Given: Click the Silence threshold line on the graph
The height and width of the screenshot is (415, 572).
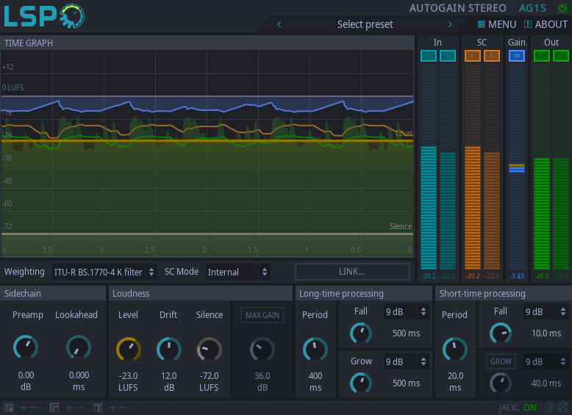Looking at the screenshot, I should click(x=207, y=234).
